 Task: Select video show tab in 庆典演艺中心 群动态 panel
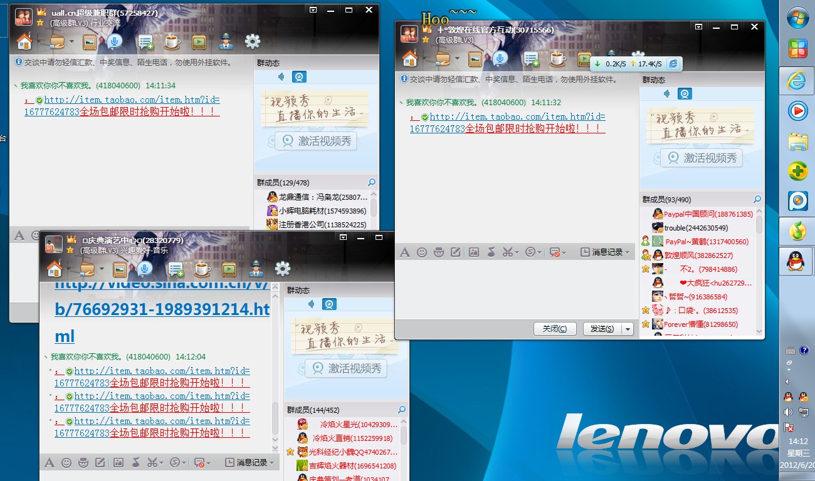(329, 304)
